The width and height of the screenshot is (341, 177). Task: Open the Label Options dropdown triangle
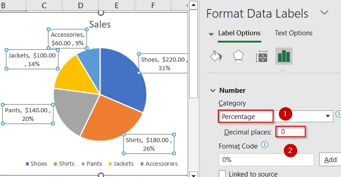[x=211, y=34]
